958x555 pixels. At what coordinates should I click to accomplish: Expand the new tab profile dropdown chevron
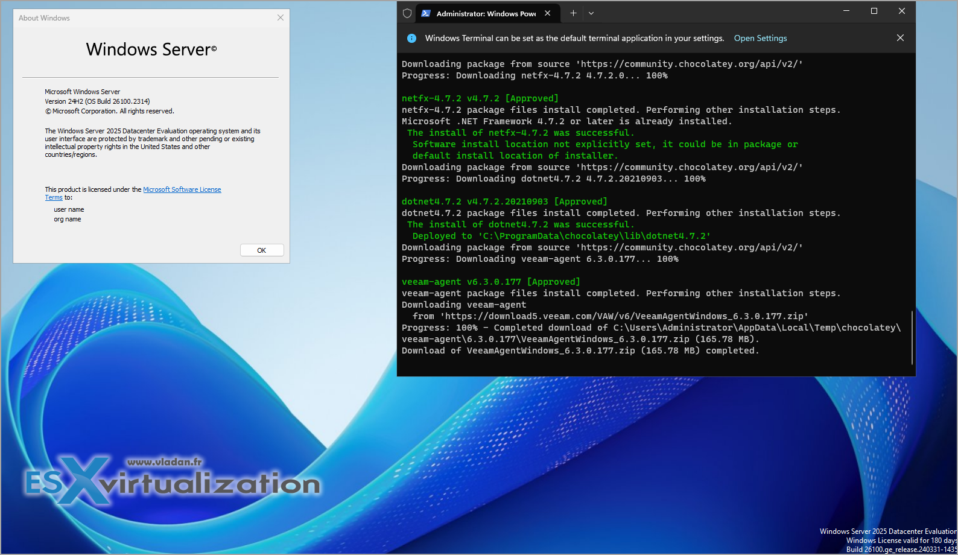point(591,13)
